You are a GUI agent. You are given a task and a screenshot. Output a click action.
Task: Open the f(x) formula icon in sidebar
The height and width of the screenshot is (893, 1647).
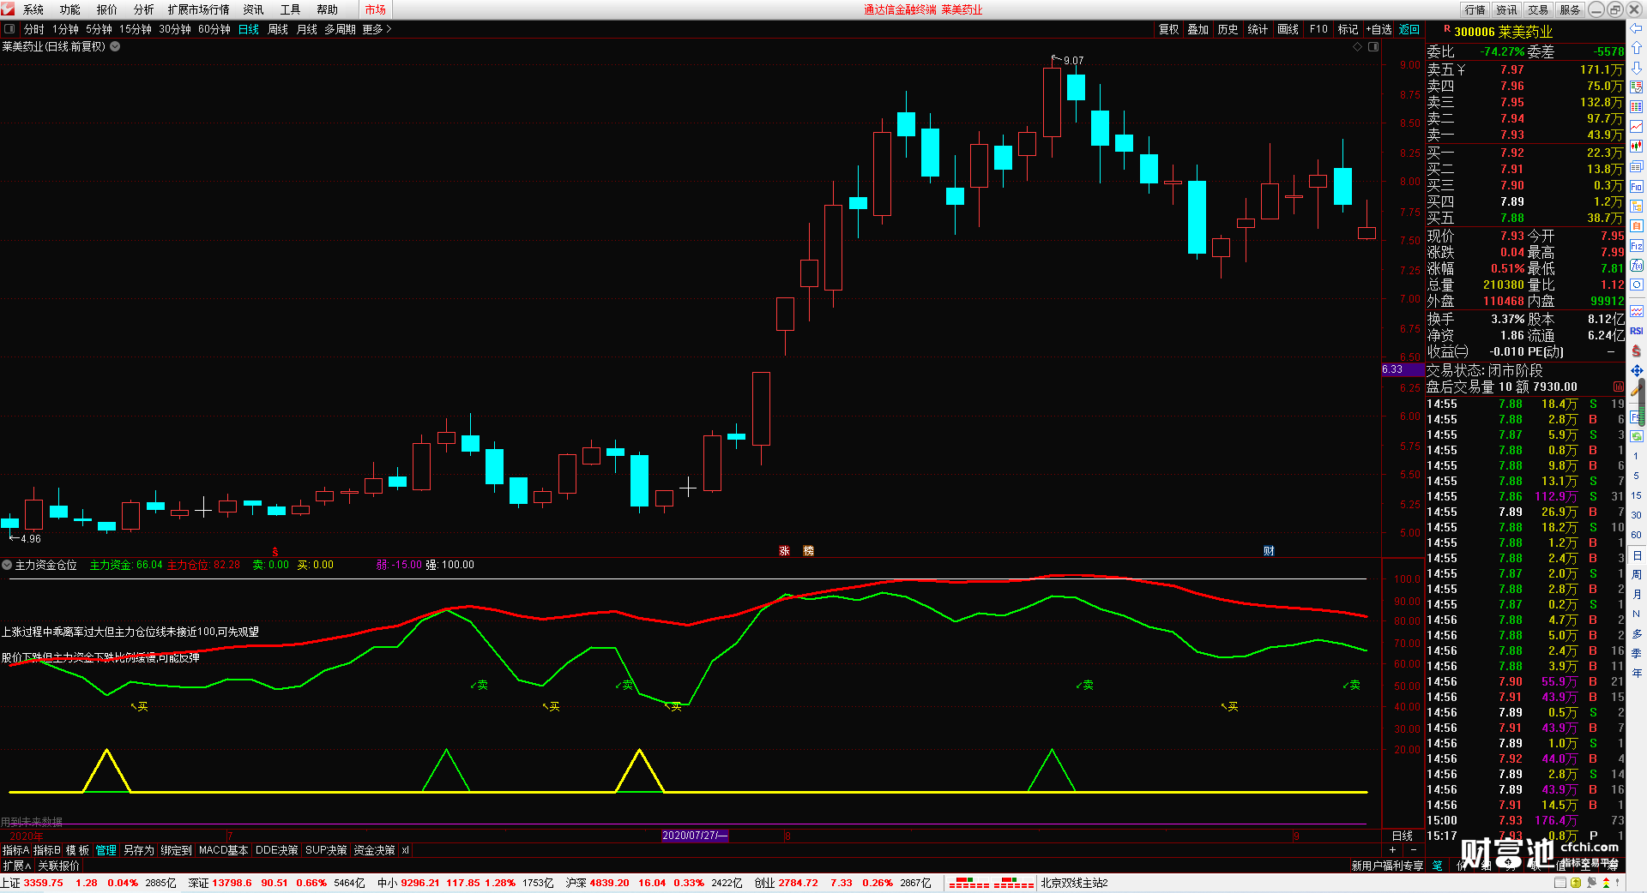click(1637, 266)
